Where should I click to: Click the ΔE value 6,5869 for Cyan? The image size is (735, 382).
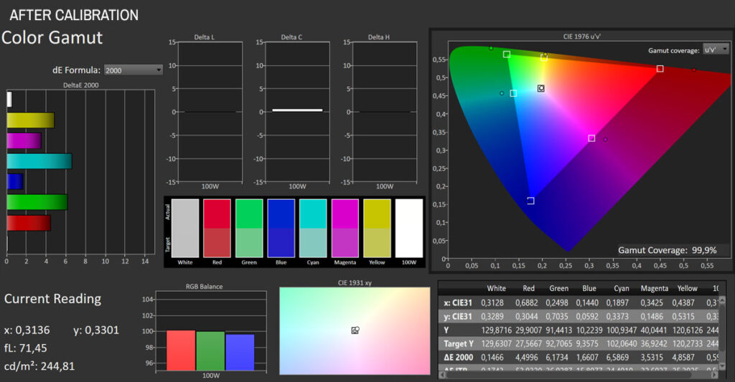(x=617, y=357)
